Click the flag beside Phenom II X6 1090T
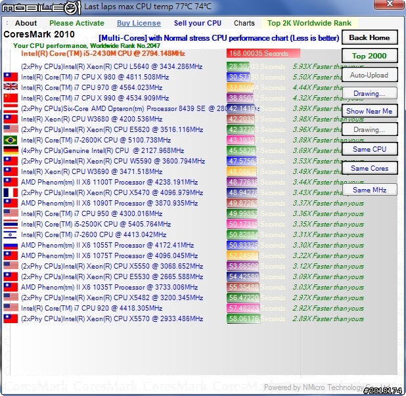 click(x=11, y=203)
